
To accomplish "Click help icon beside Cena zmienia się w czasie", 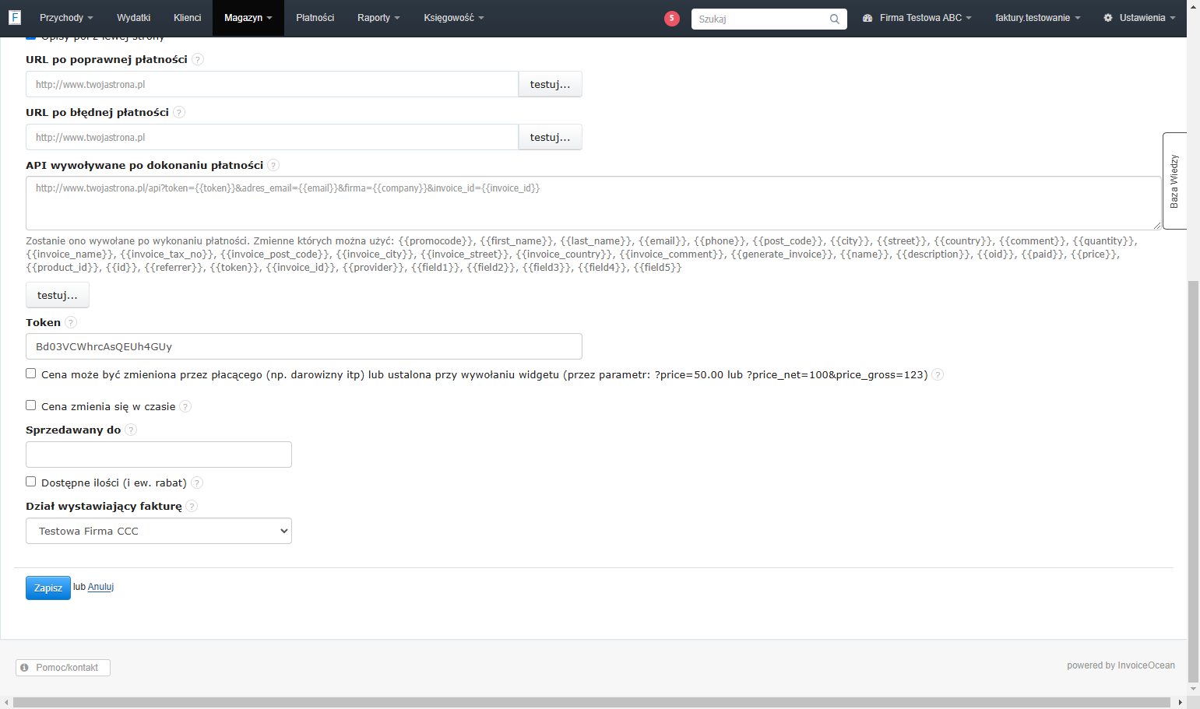I will [x=185, y=406].
